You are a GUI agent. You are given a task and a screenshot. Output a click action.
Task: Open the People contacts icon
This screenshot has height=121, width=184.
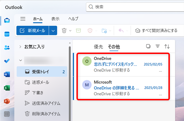[x=7, y=47]
